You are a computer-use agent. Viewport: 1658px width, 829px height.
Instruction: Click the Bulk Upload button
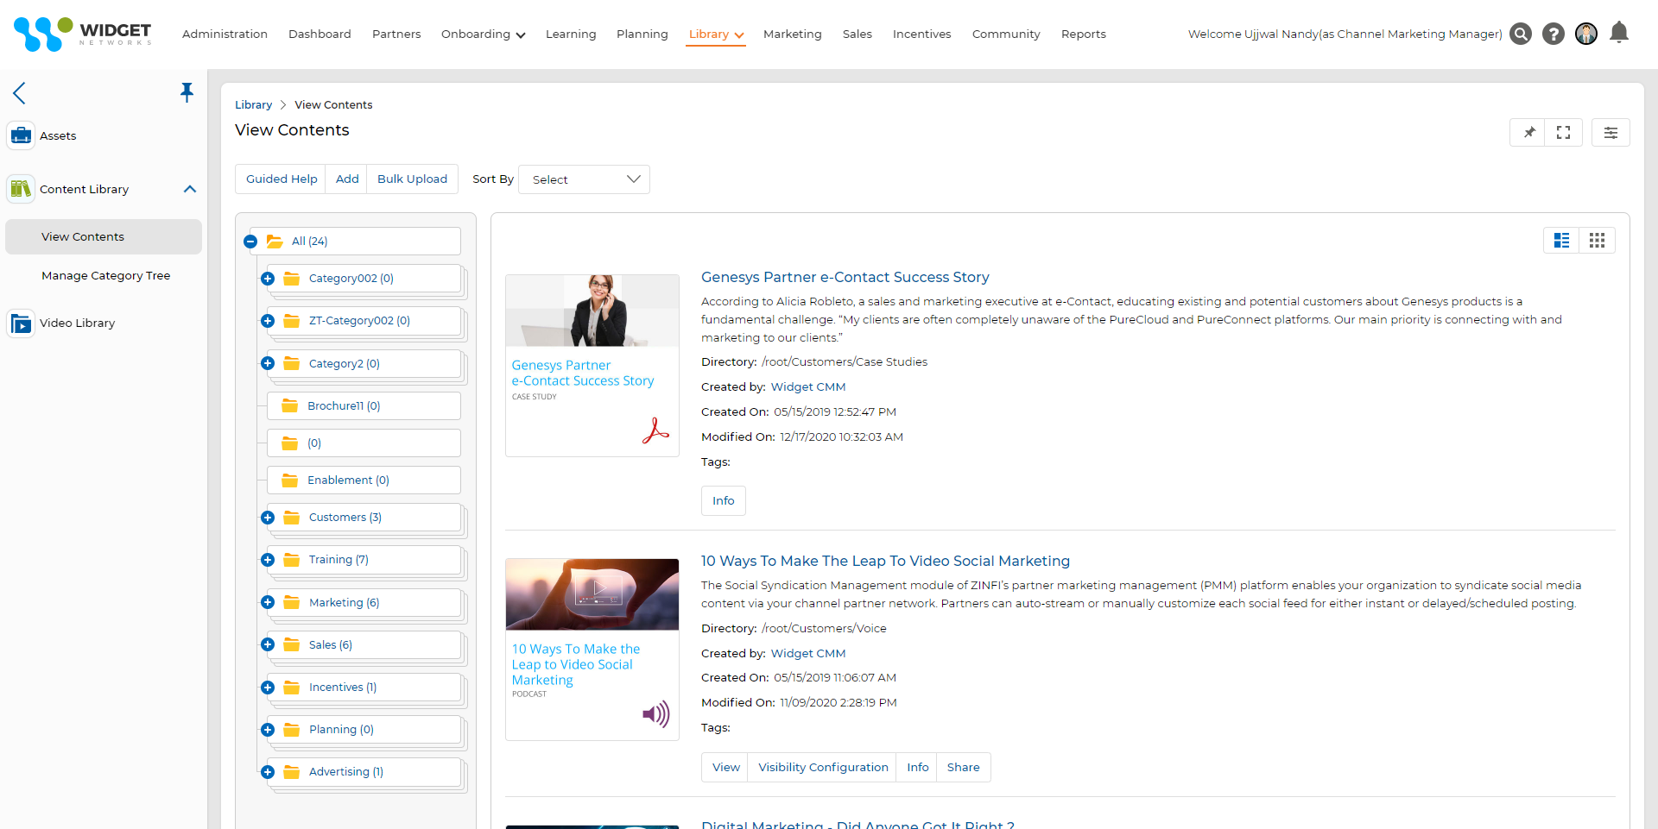[412, 179]
